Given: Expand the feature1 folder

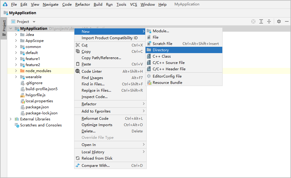Looking at the screenshot, I should coord(16,59).
